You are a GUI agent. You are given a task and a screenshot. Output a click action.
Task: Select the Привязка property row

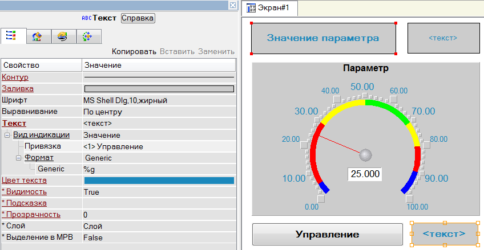pos(119,146)
